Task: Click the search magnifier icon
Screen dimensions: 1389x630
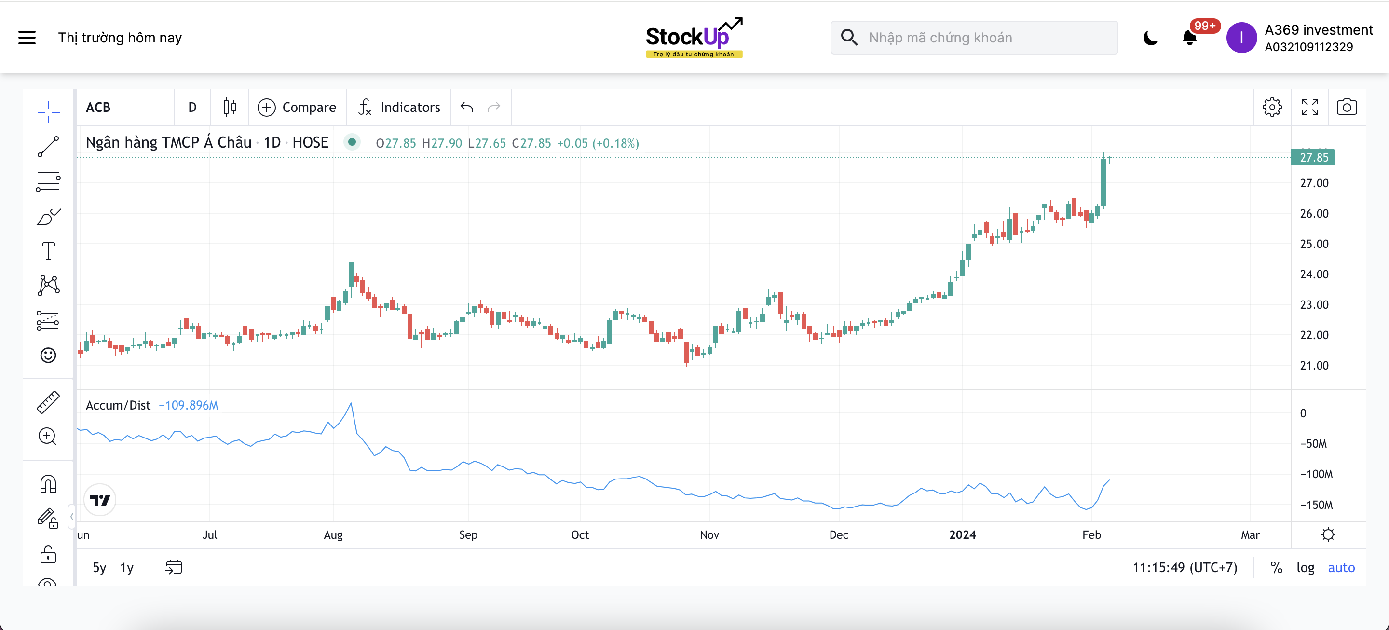Action: pyautogui.click(x=849, y=38)
